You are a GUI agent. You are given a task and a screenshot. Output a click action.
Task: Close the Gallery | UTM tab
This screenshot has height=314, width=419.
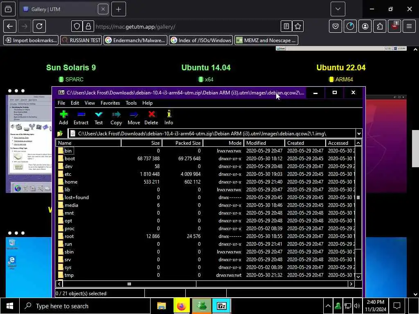pyautogui.click(x=103, y=9)
